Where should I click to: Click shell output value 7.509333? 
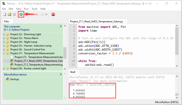[x=79, y=91]
